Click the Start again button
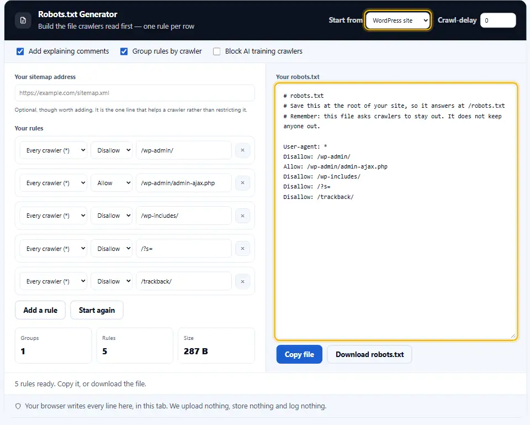 click(97, 310)
